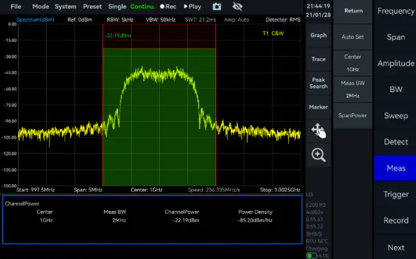Activate the zoom magnifier tool
The height and width of the screenshot is (259, 416).
(318, 155)
